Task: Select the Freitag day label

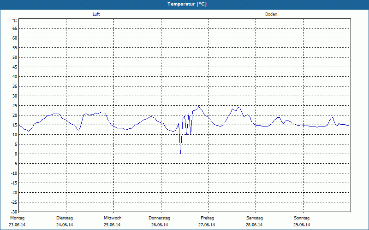Action: [207, 218]
